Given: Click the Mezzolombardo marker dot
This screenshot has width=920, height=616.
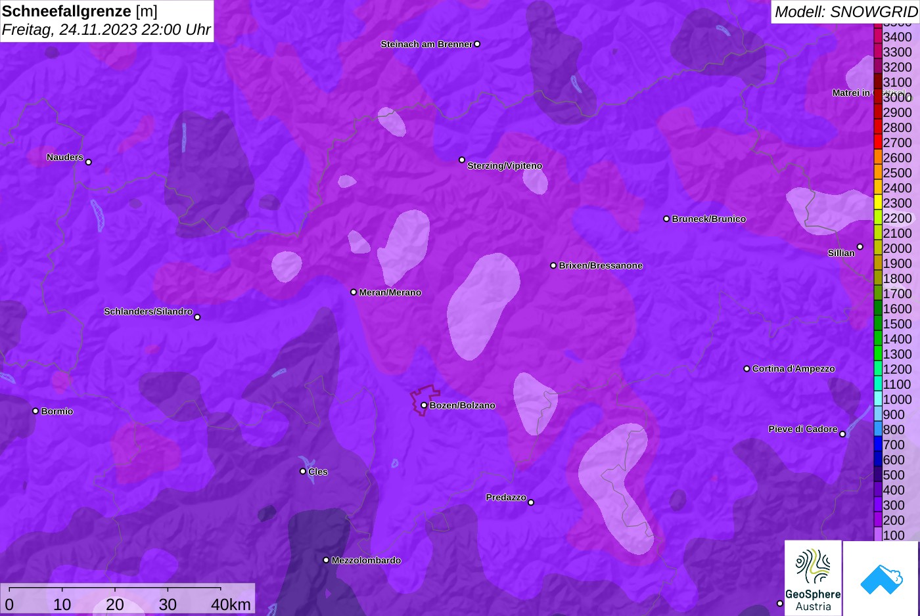Looking at the screenshot, I should 326,560.
